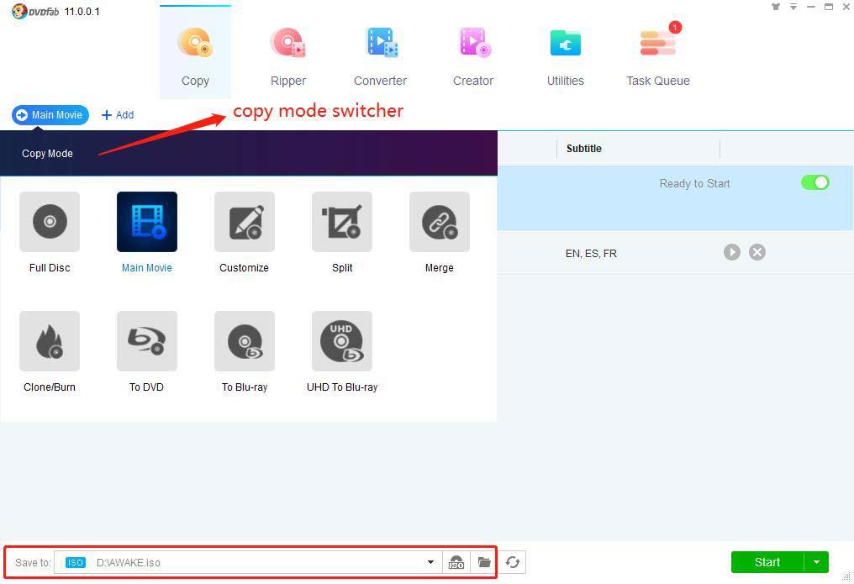Toggle the Ready to Start task switch
This screenshot has width=854, height=584.
(x=814, y=182)
